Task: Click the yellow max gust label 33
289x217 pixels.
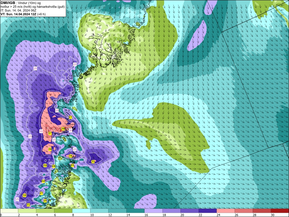Action: [93, 161]
